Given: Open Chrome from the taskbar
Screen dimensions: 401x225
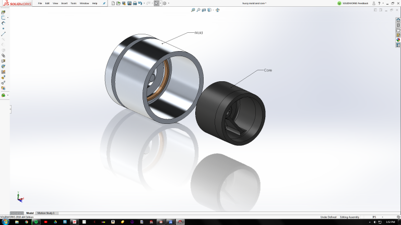Looking at the screenshot, I should pyautogui.click(x=26, y=222).
